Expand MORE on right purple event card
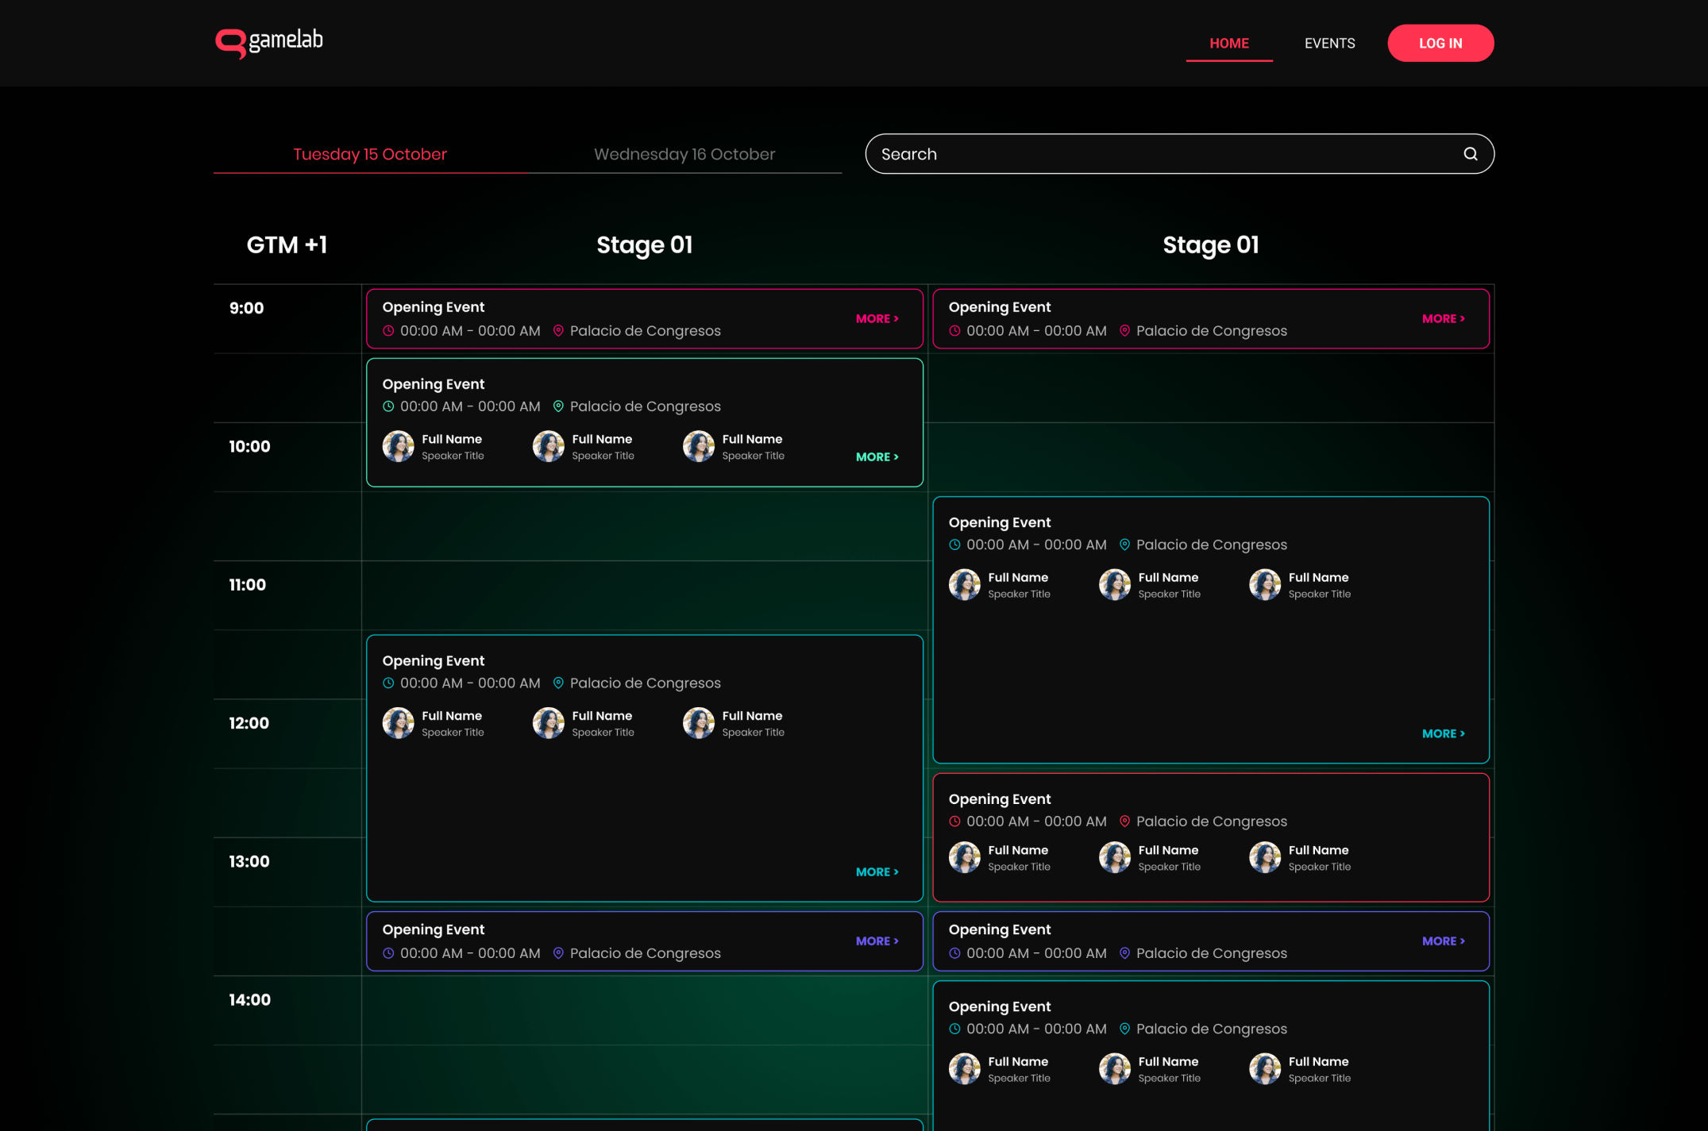 tap(1443, 941)
